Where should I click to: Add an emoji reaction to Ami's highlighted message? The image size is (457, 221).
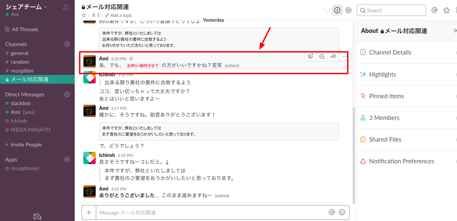point(310,56)
